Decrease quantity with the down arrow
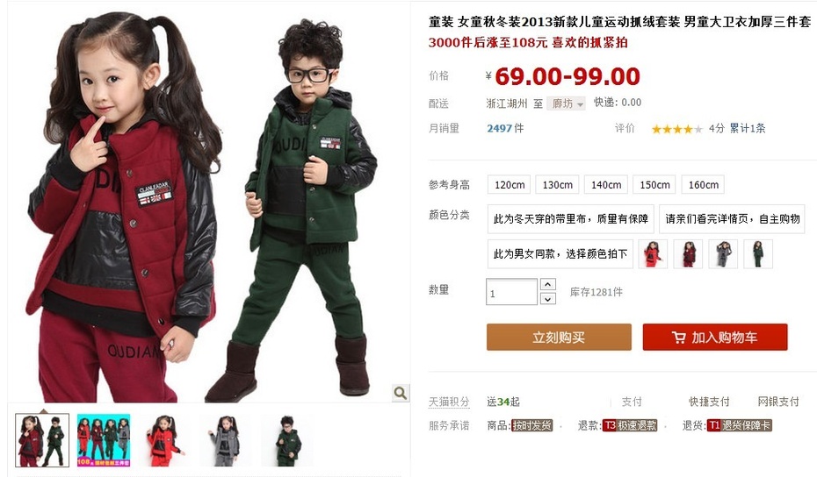The image size is (817, 477). [547, 299]
